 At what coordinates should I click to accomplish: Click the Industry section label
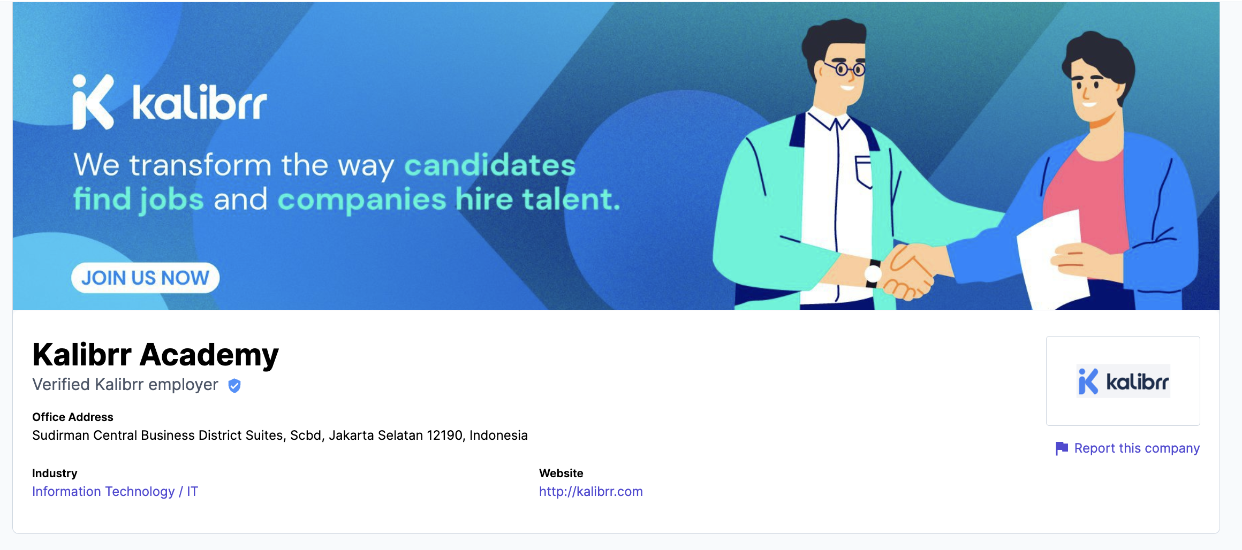tap(55, 473)
